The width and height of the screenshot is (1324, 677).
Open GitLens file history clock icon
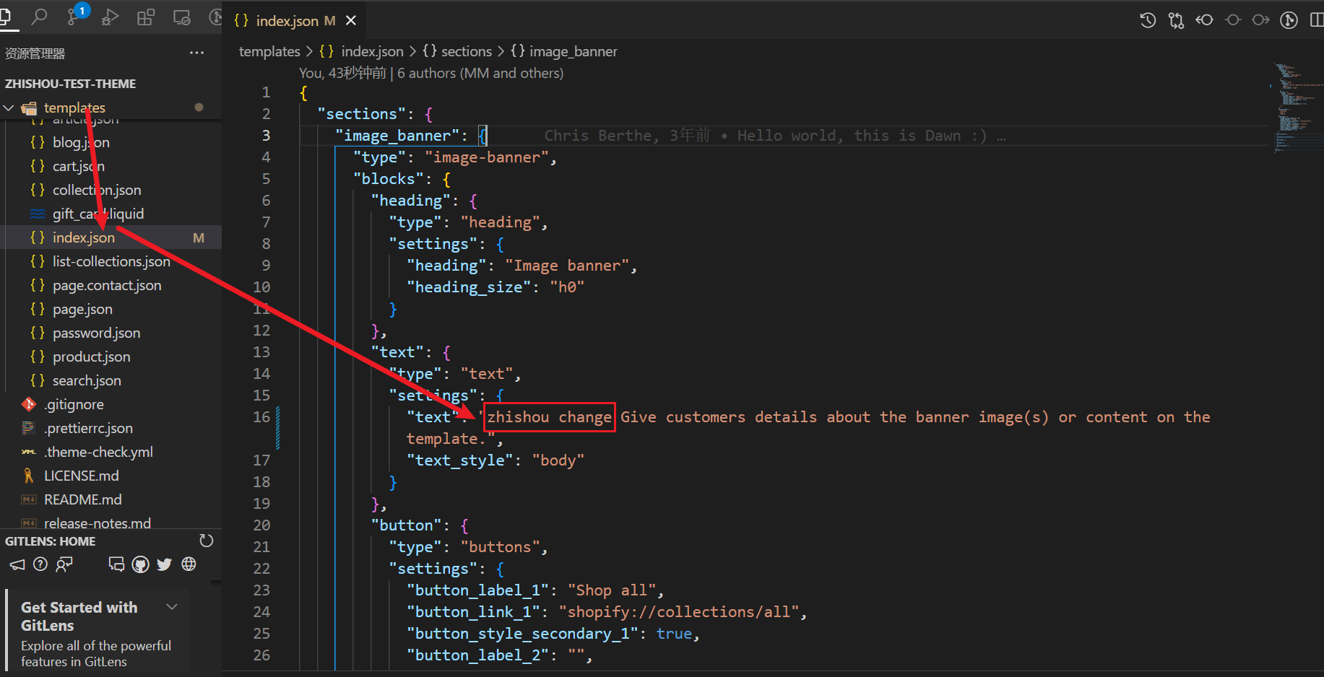point(1148,20)
